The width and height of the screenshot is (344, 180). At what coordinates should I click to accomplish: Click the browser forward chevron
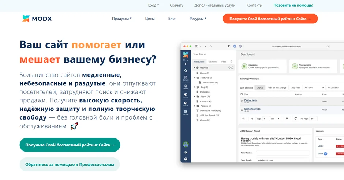pos(211,46)
